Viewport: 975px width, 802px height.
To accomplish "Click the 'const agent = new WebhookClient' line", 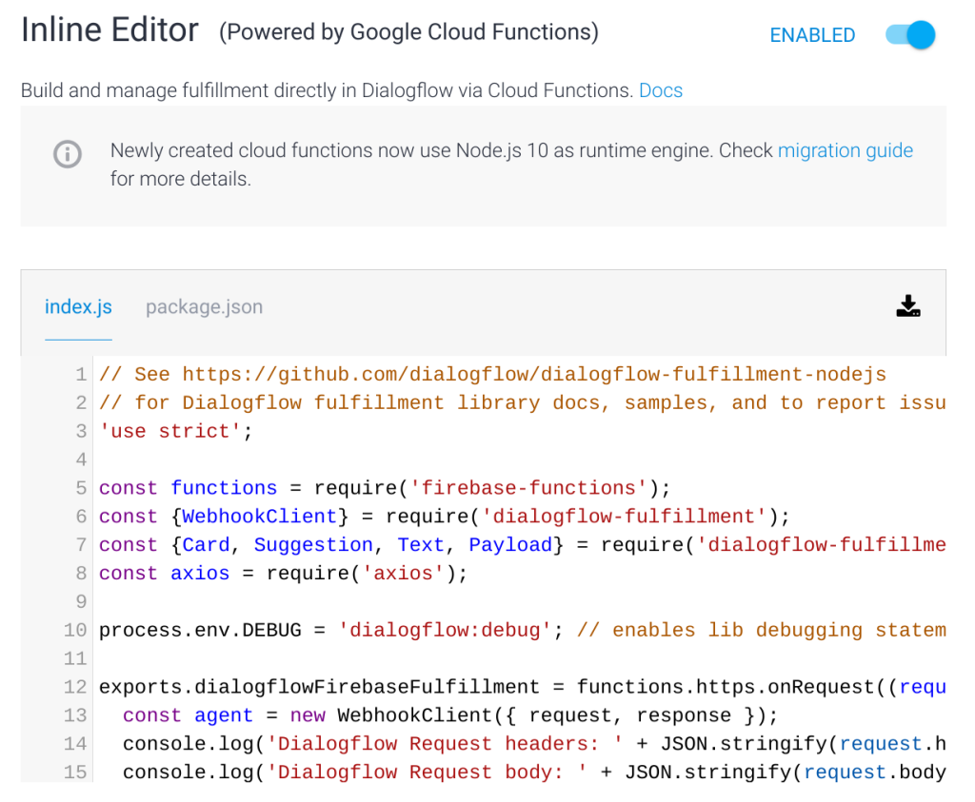I will click(450, 715).
